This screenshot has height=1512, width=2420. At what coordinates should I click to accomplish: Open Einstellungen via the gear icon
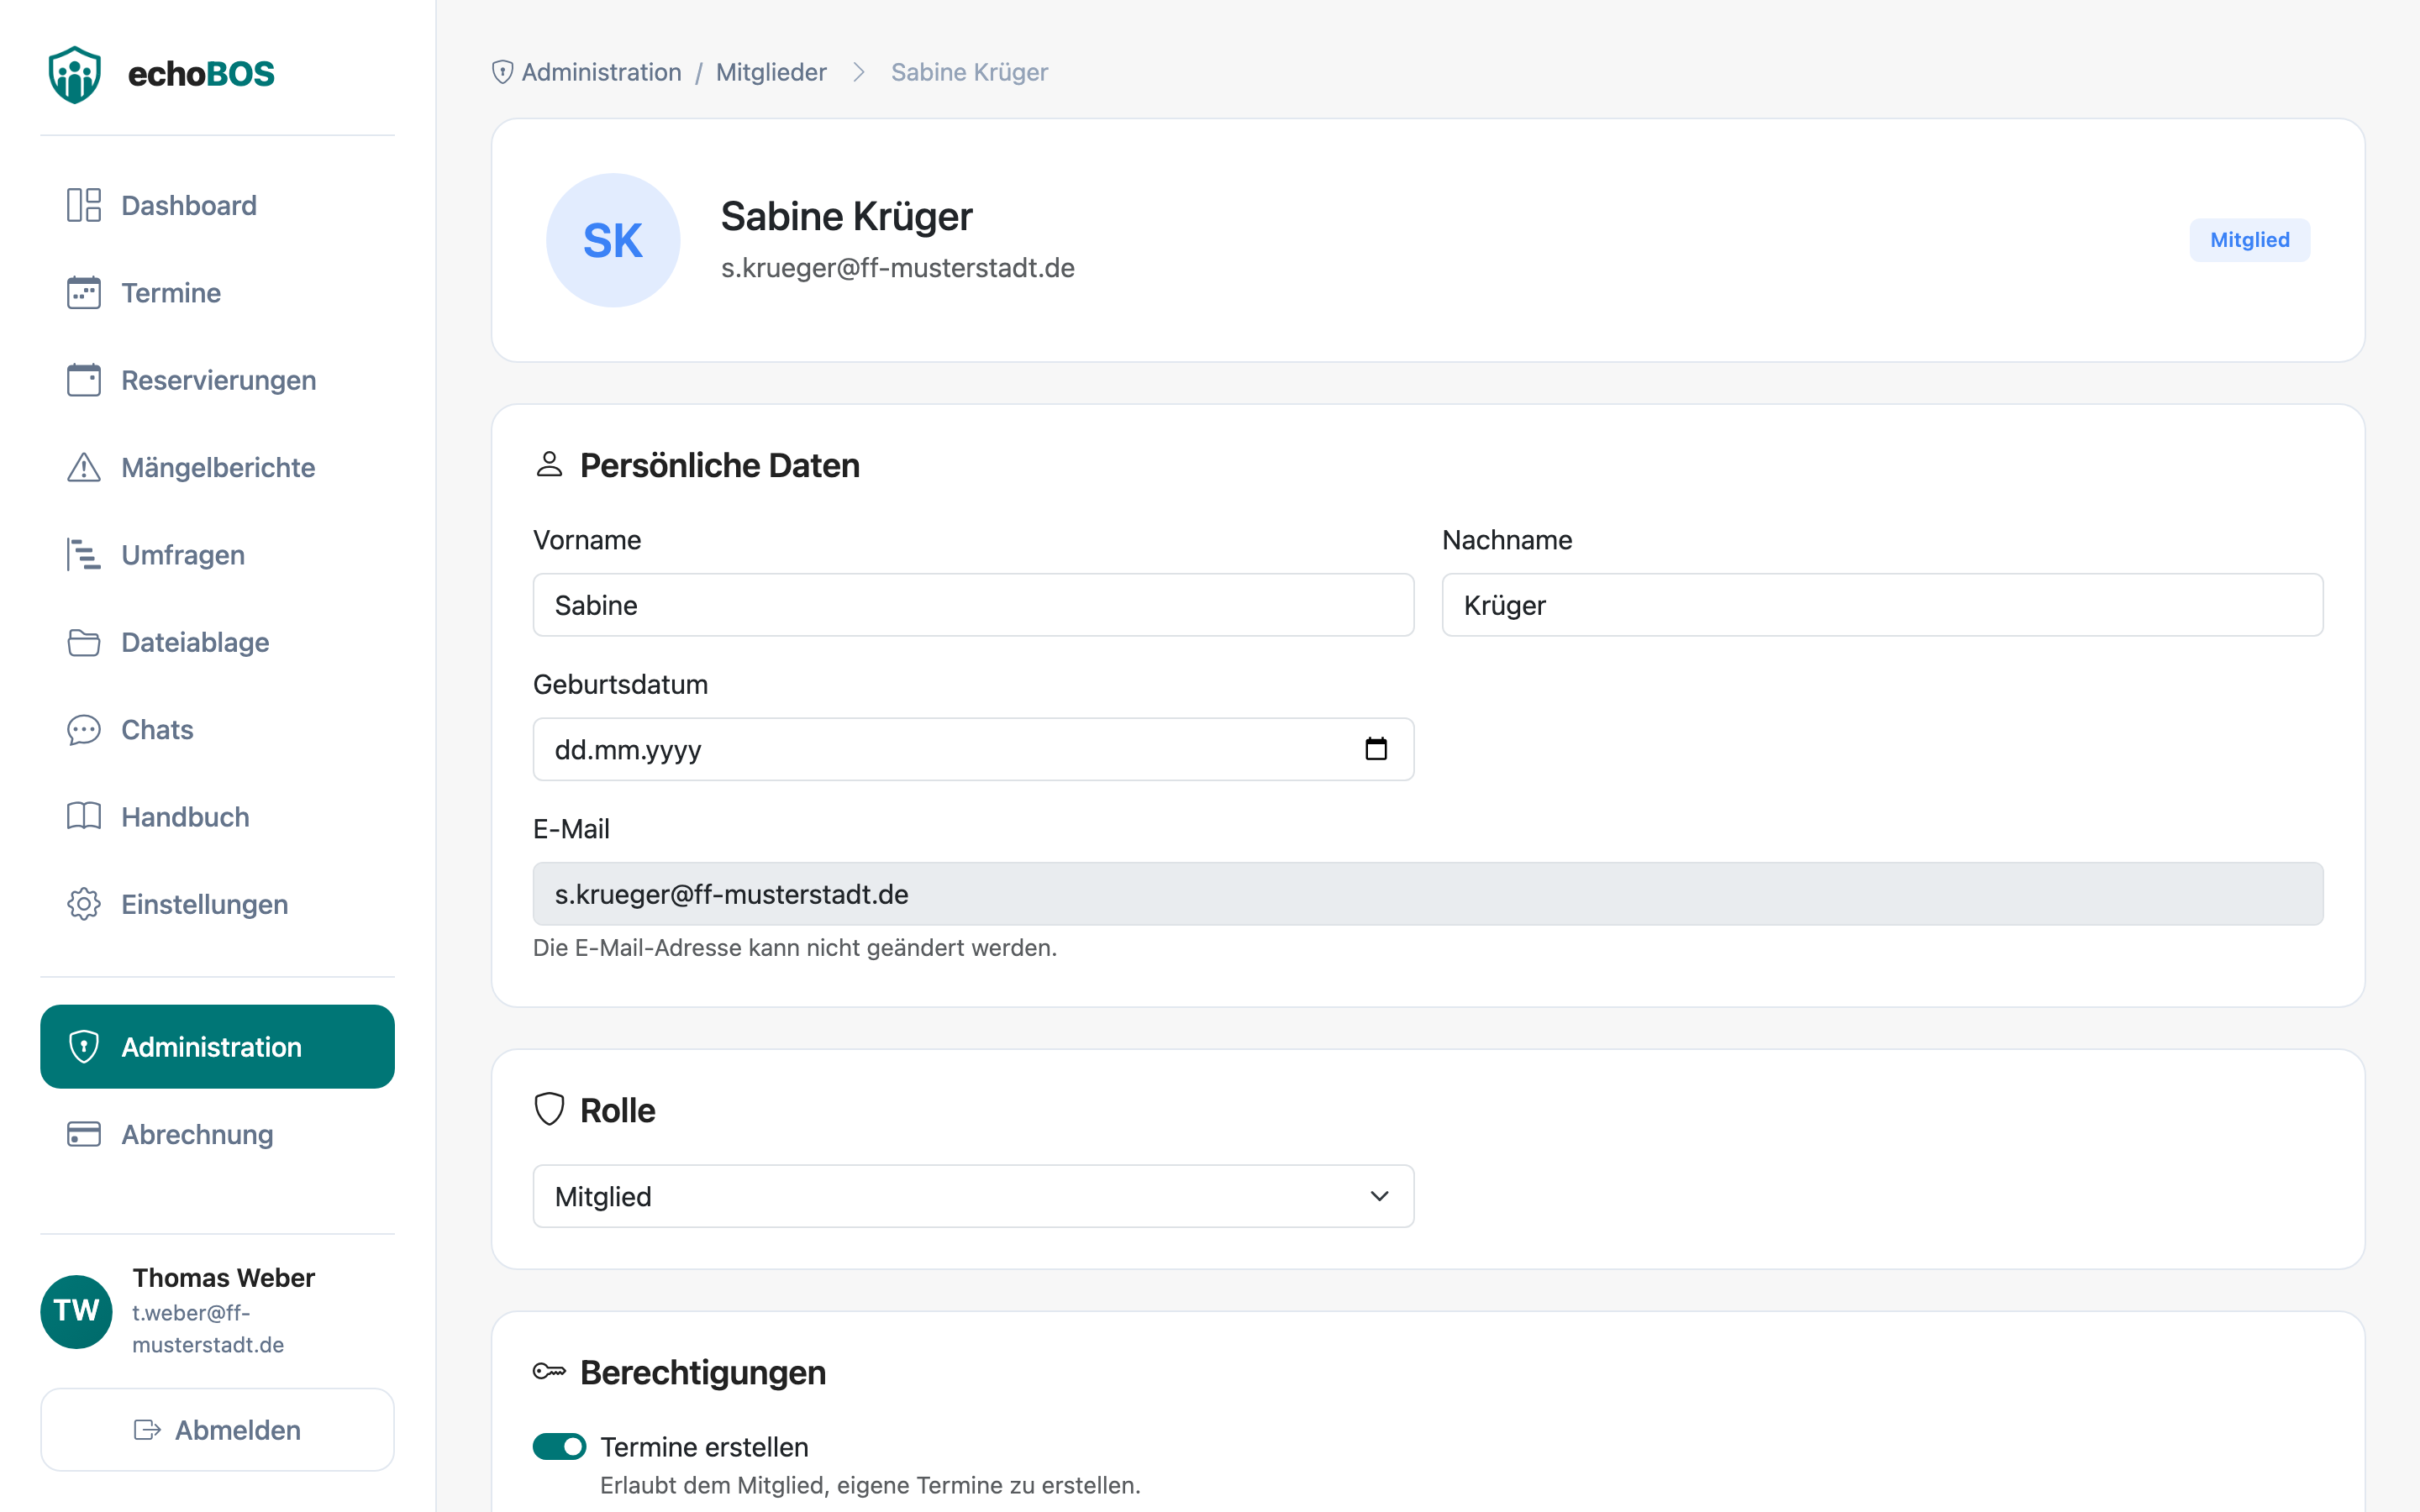coord(84,904)
